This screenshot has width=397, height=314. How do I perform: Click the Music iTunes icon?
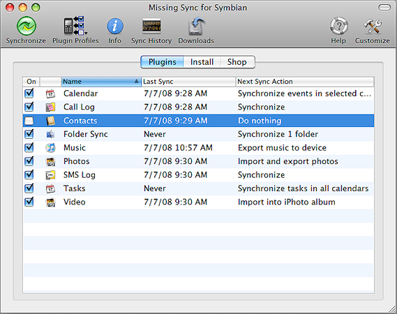[x=50, y=148]
